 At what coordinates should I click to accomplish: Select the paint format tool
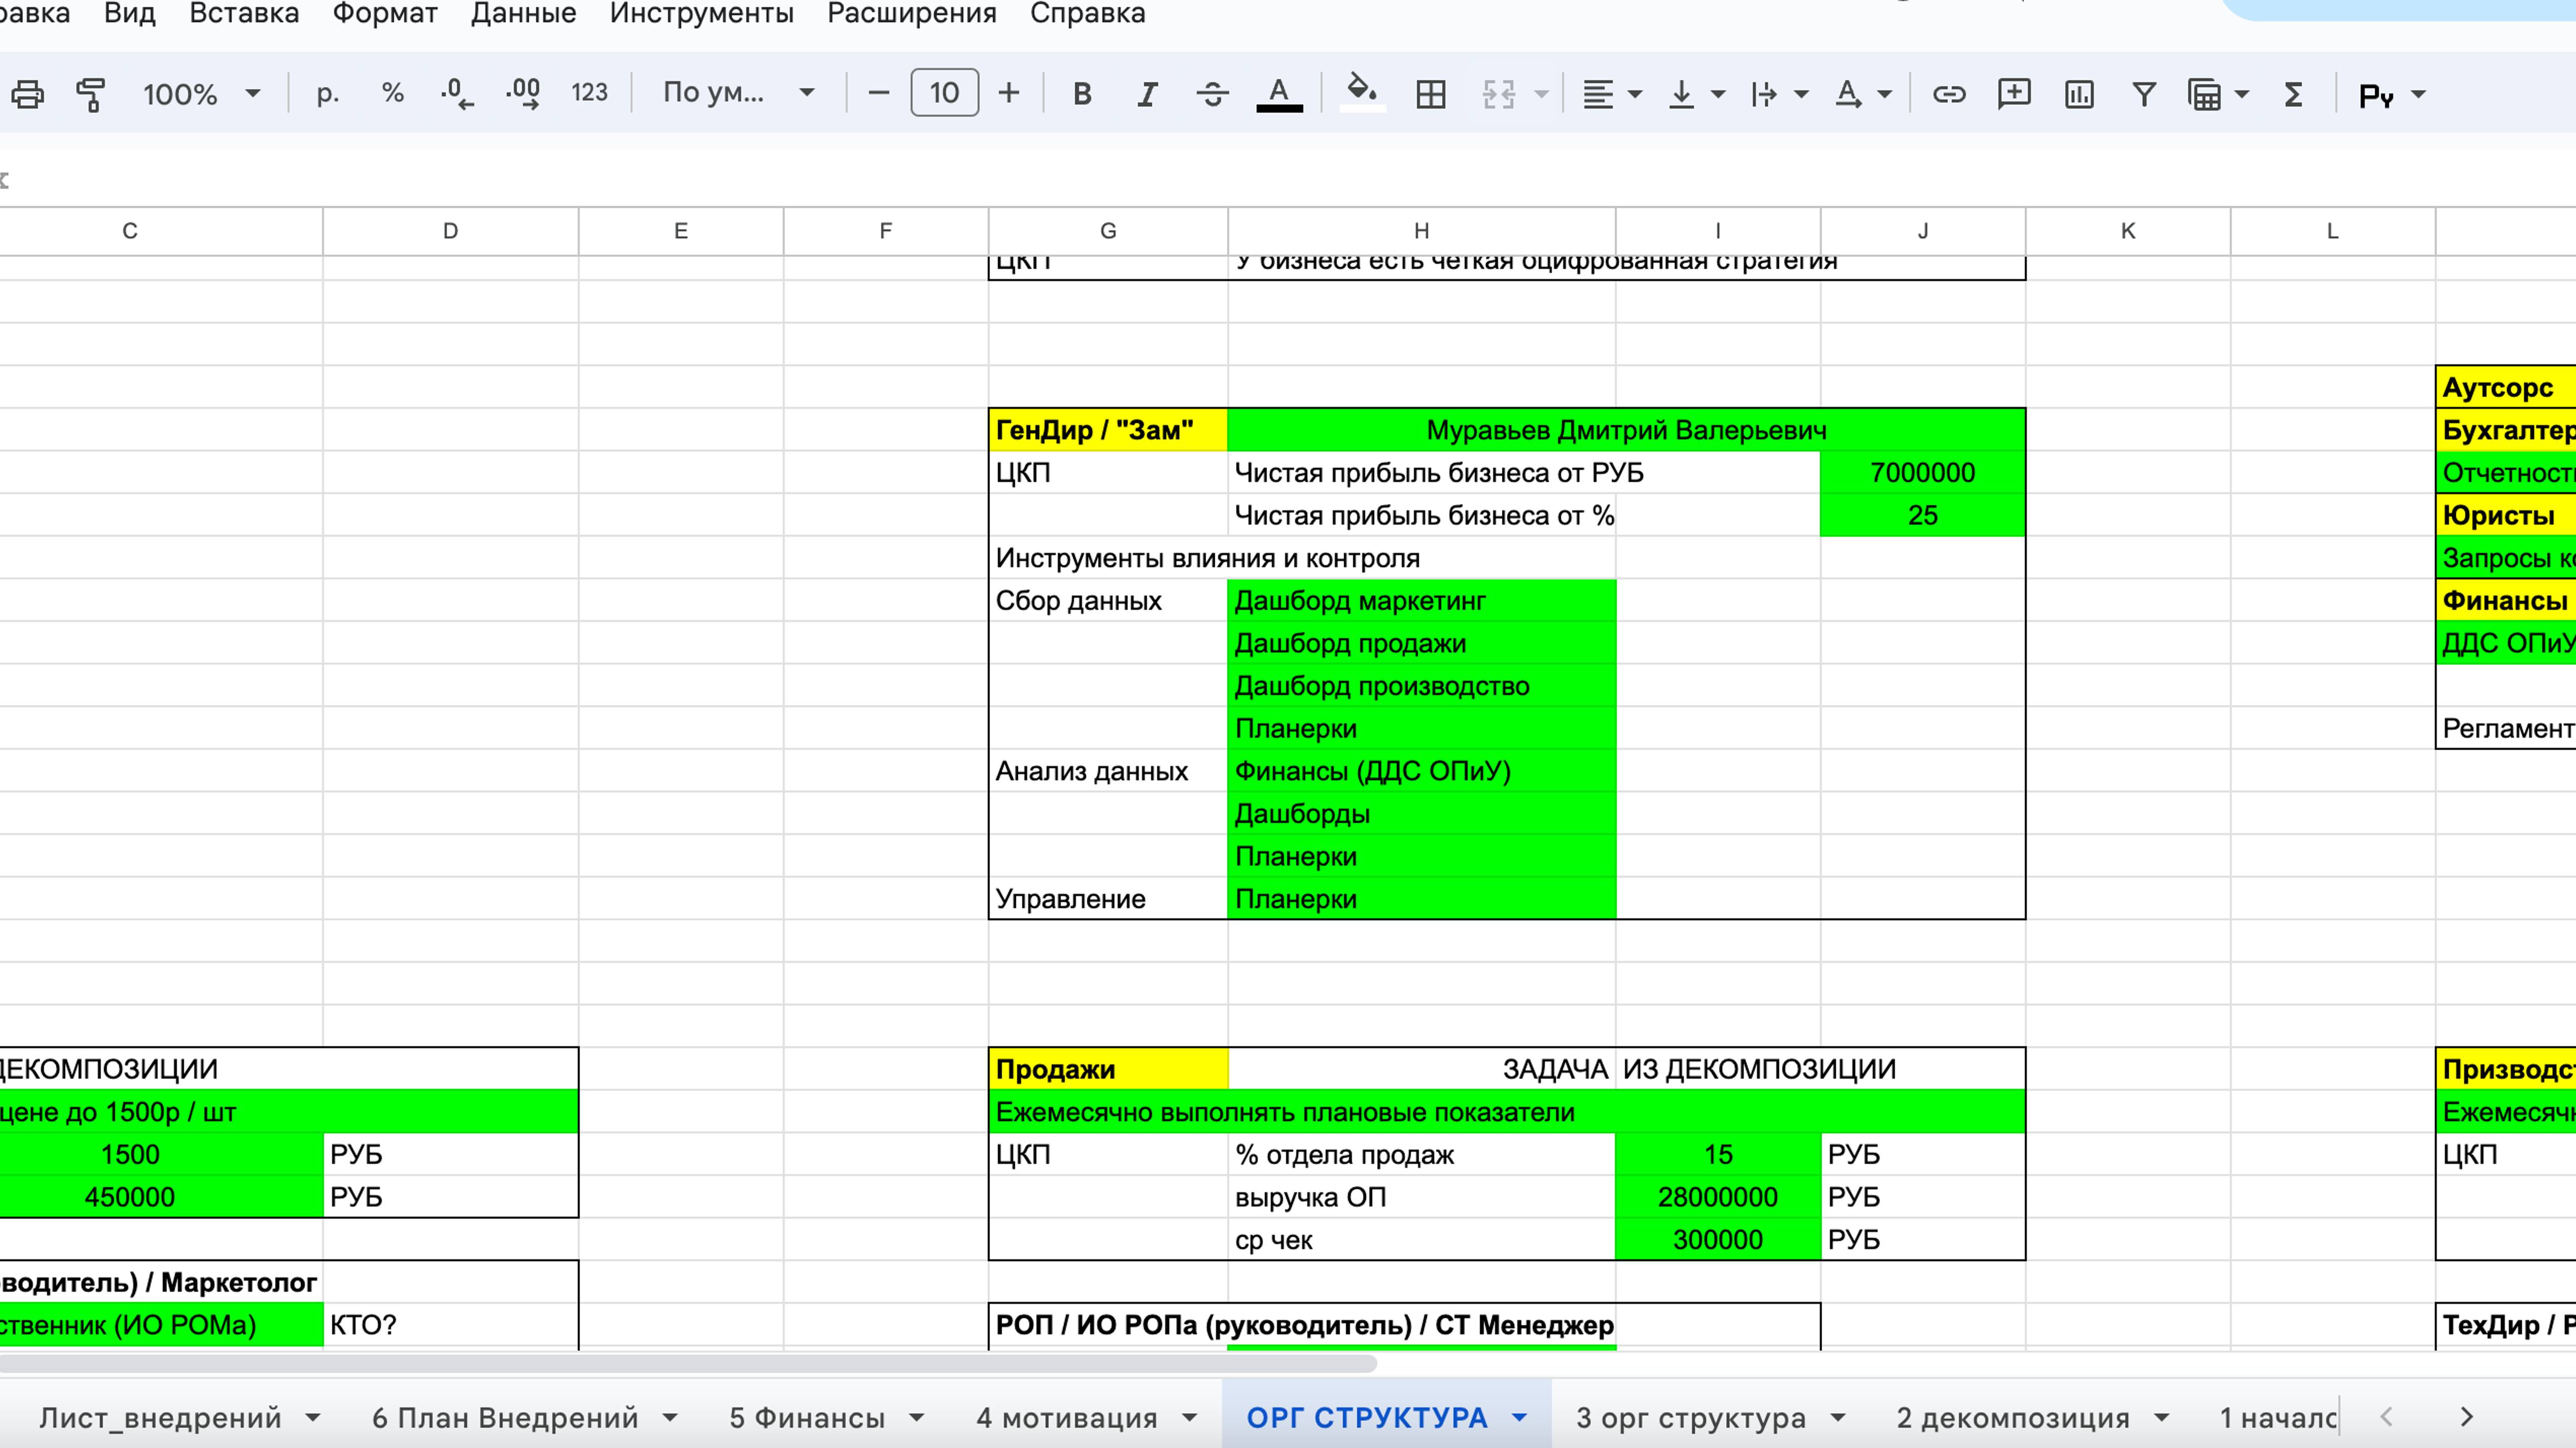click(91, 94)
